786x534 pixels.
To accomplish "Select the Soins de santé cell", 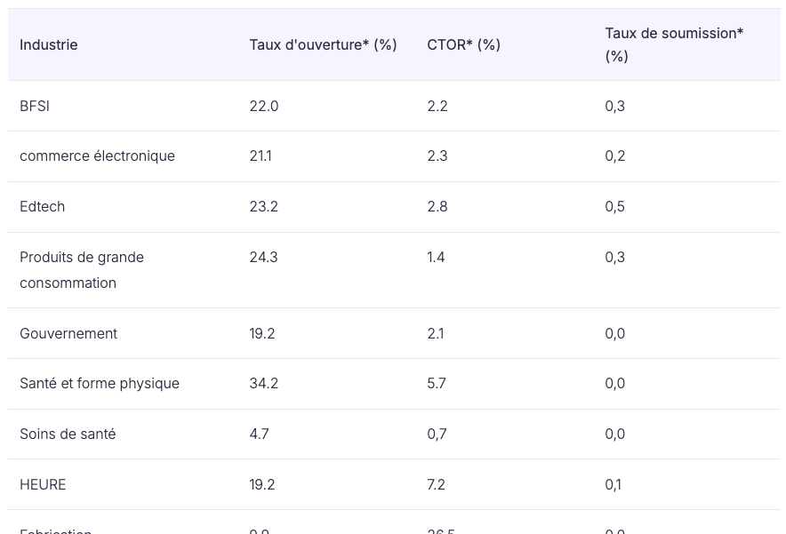I will (68, 434).
